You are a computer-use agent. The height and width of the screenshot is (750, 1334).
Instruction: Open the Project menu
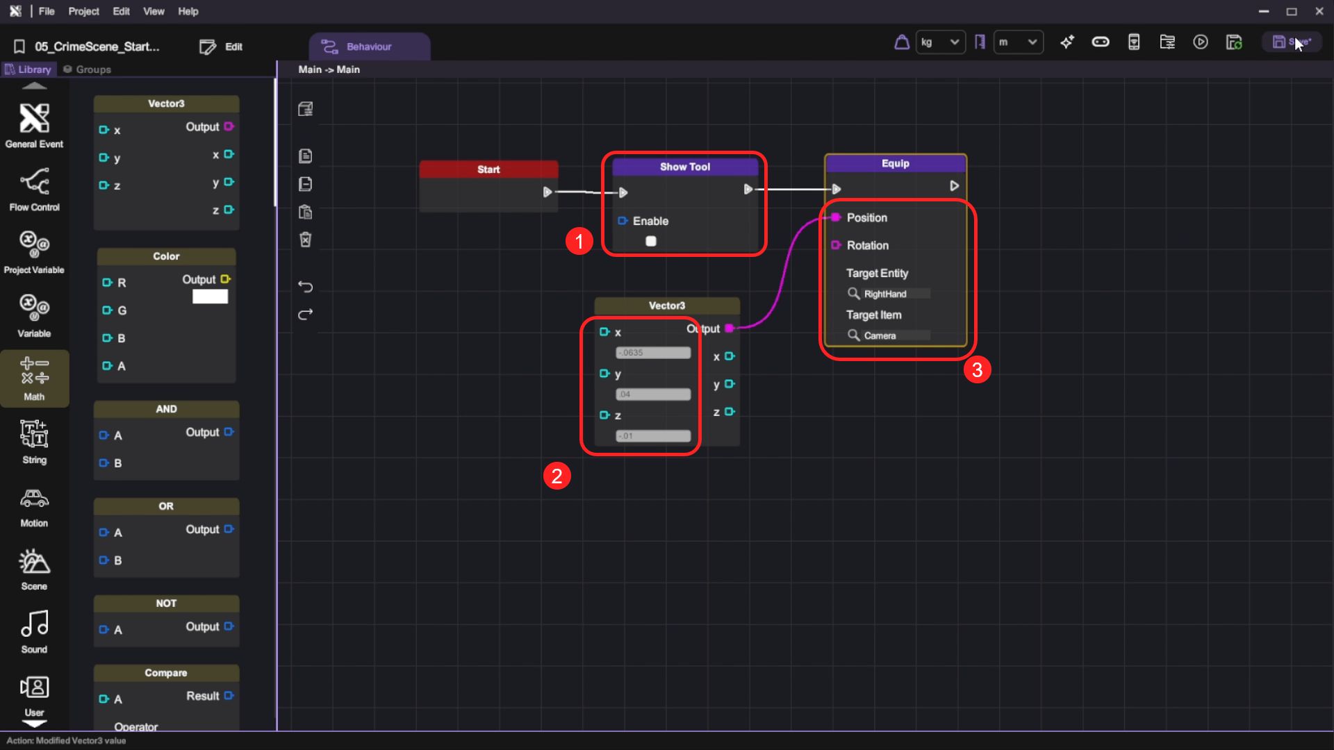83,11
